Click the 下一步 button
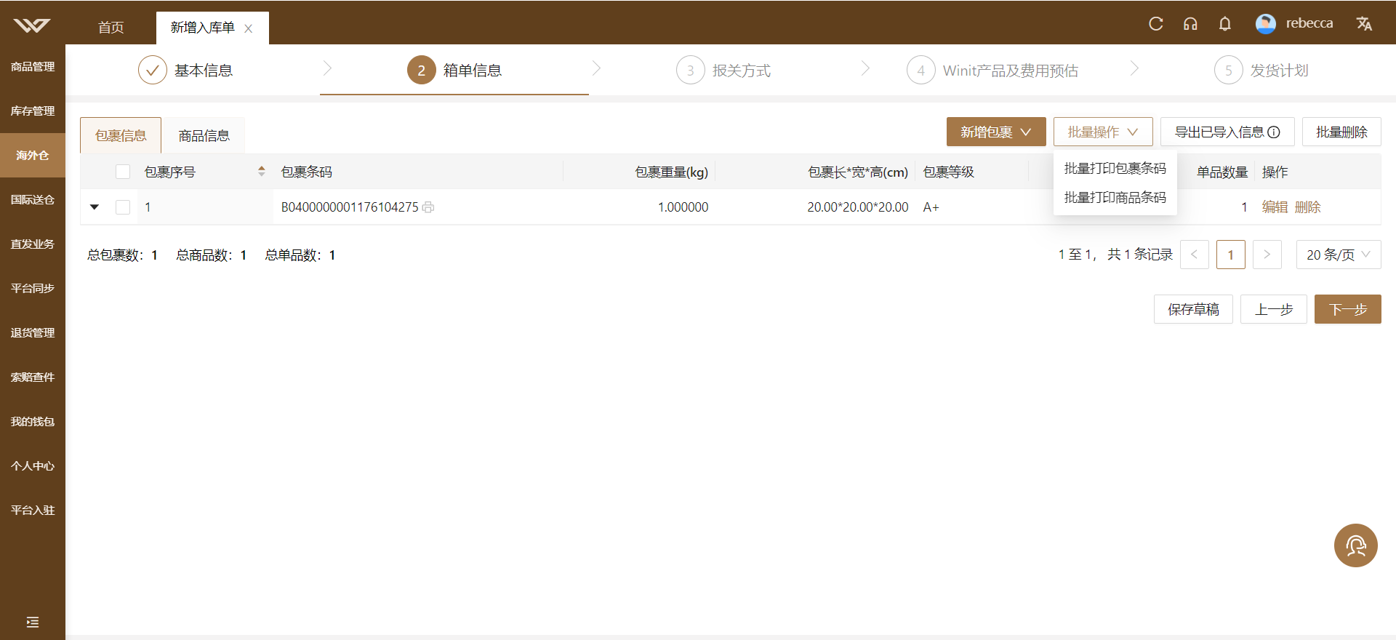 point(1348,309)
